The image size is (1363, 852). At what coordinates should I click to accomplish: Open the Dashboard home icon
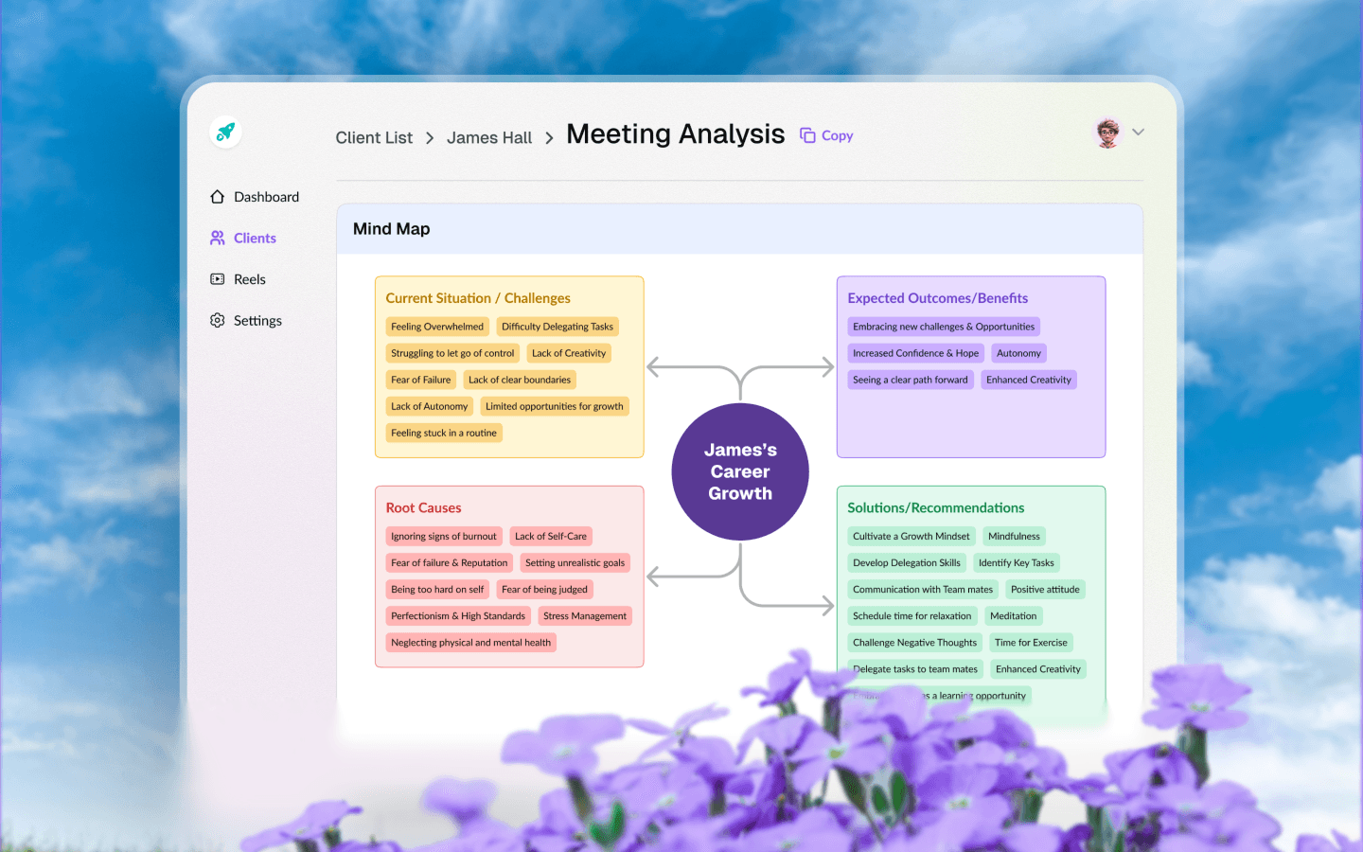[217, 197]
